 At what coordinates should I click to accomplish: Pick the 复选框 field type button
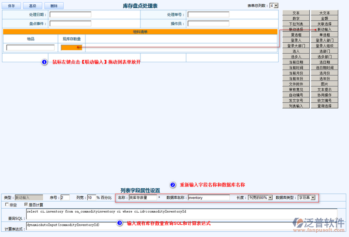point(296,35)
